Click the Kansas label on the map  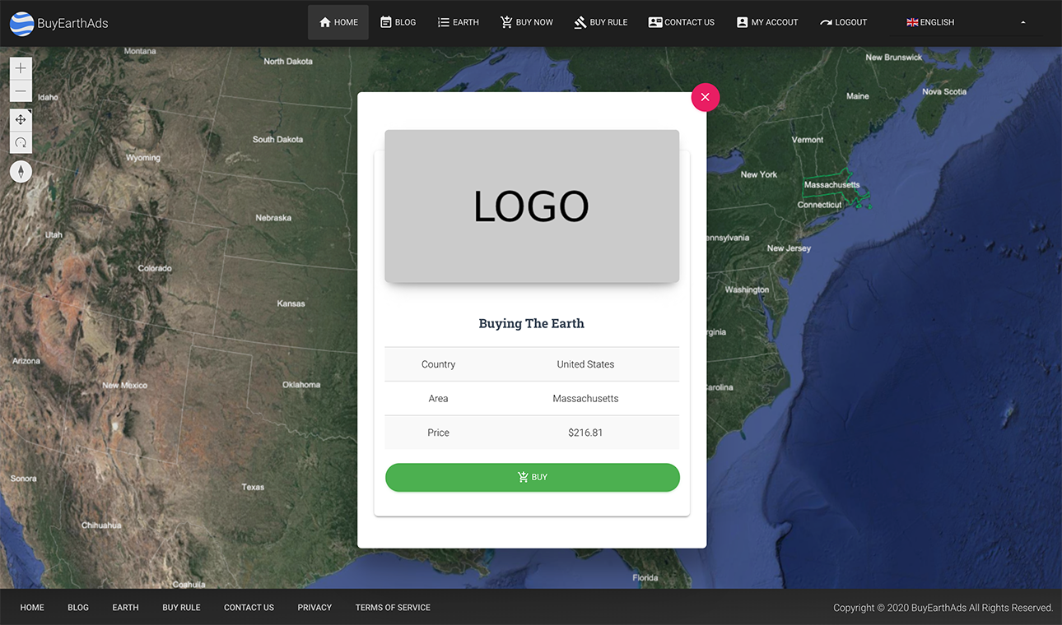click(x=291, y=303)
